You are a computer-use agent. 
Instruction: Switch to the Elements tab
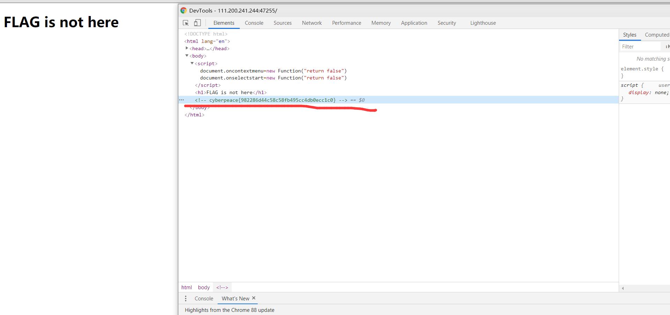(x=224, y=23)
